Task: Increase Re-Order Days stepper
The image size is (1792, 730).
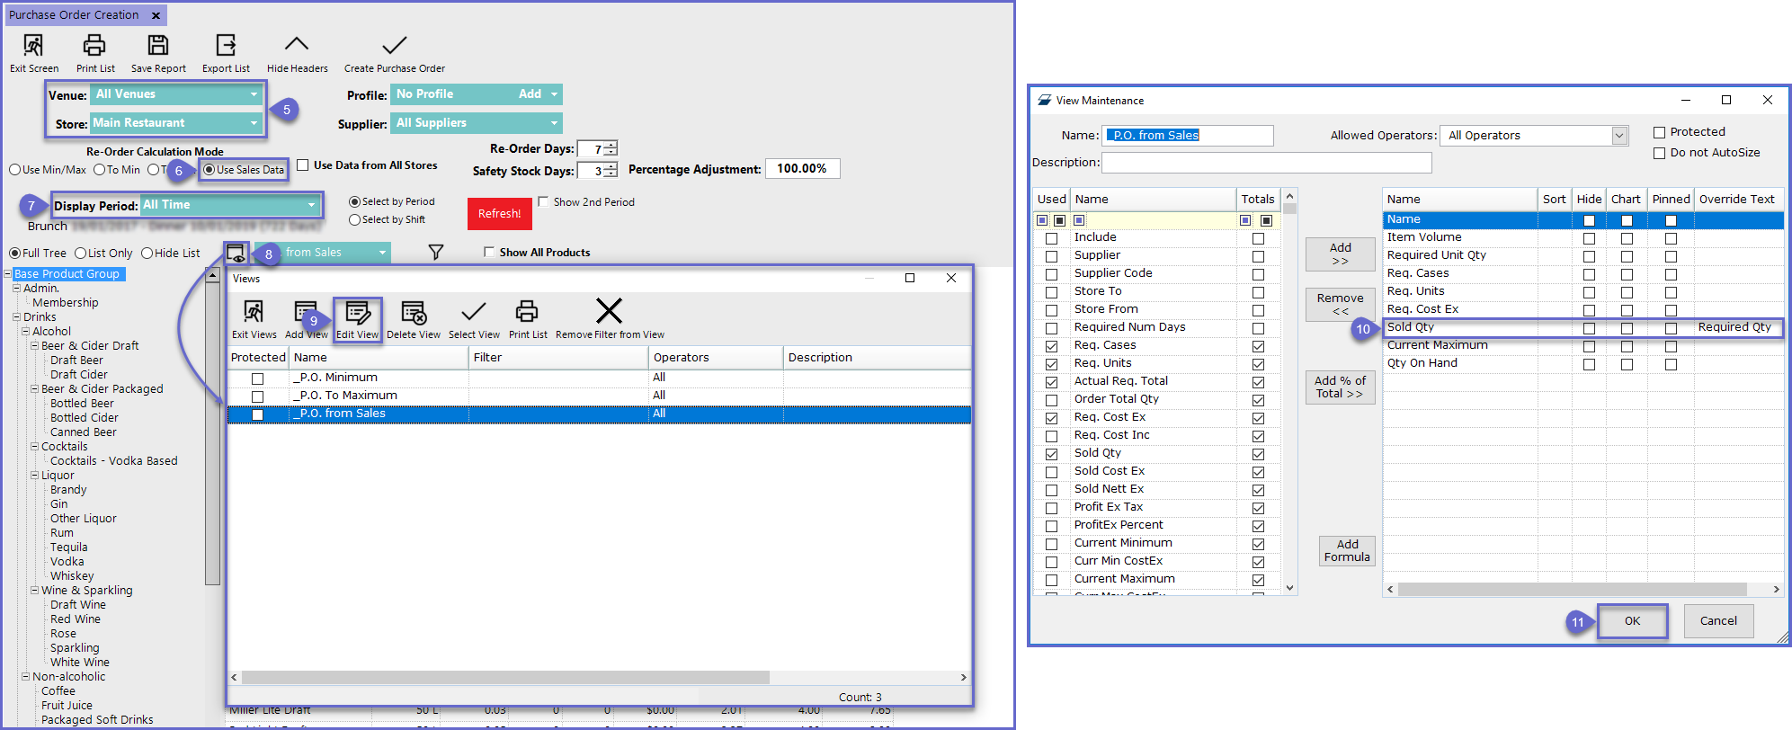Action: click(611, 145)
